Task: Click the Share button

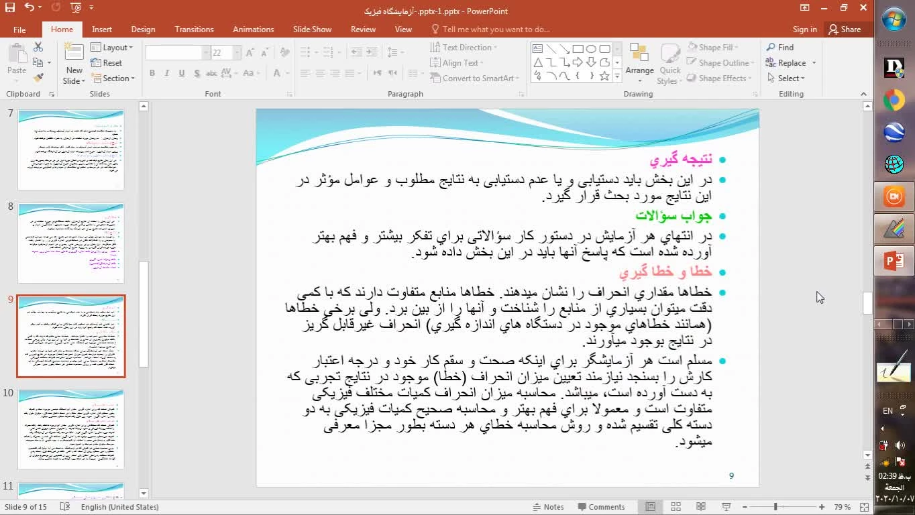Action: click(845, 30)
